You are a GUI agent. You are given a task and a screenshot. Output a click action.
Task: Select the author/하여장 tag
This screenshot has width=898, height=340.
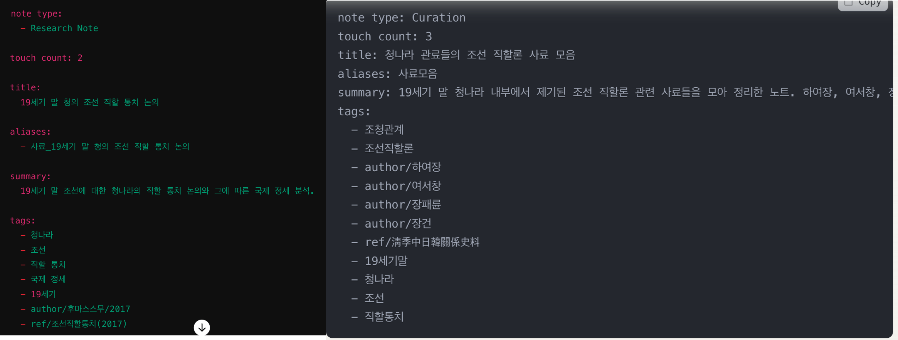click(403, 167)
